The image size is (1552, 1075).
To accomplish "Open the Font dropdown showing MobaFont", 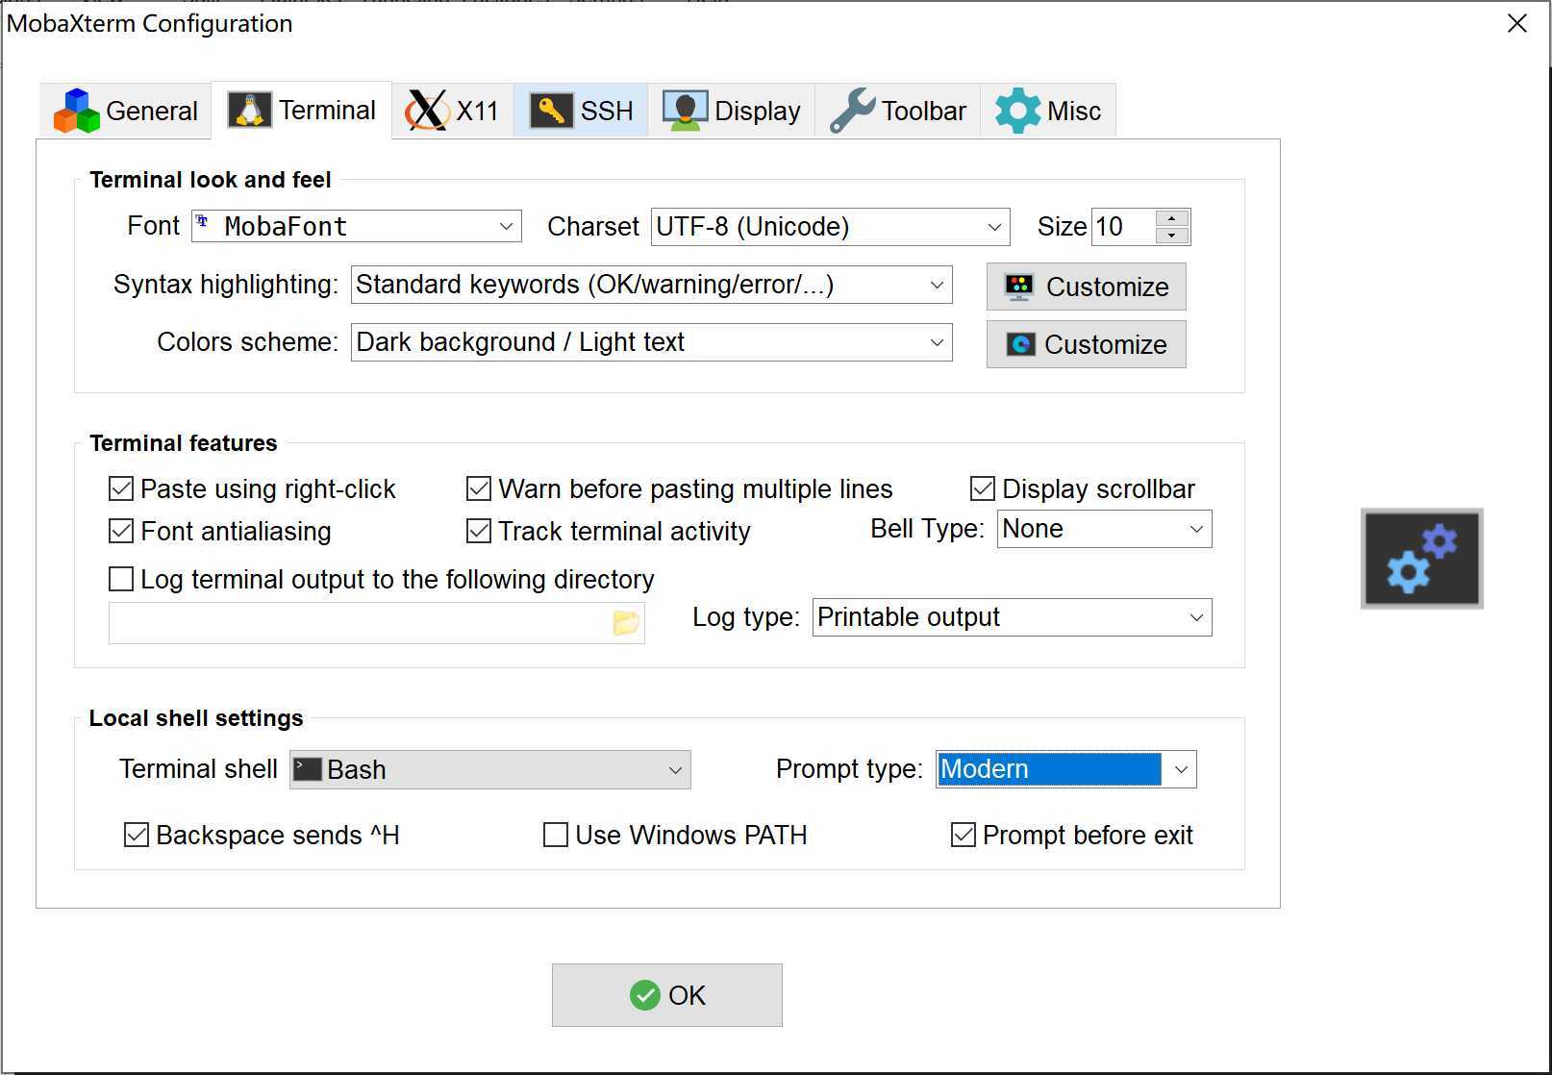I will click(357, 226).
